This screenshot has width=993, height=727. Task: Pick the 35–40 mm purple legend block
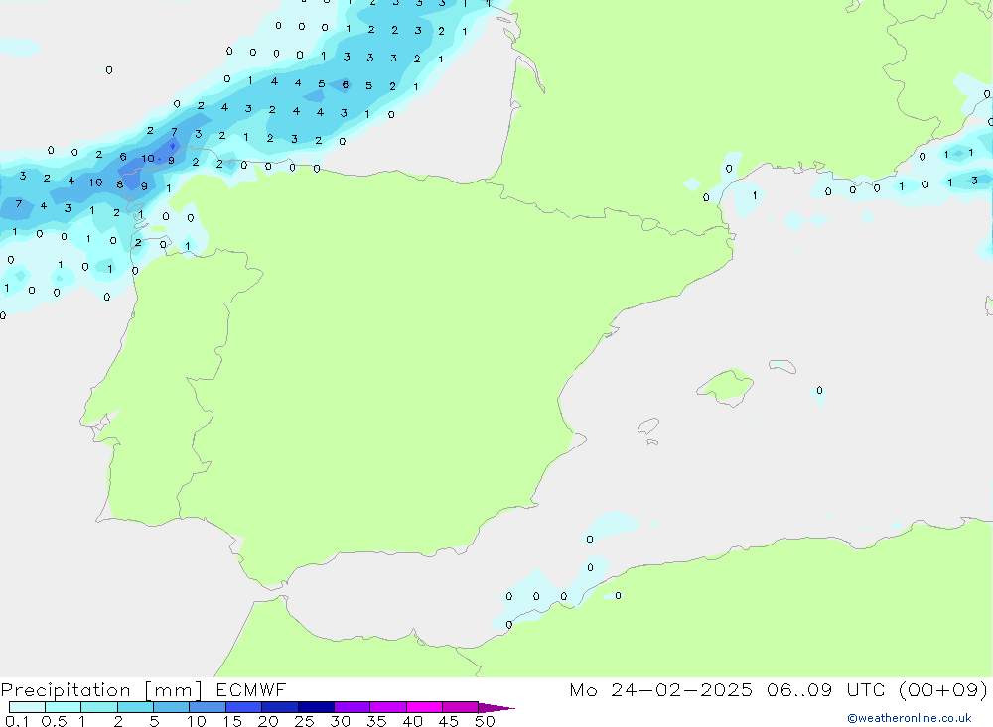387,707
